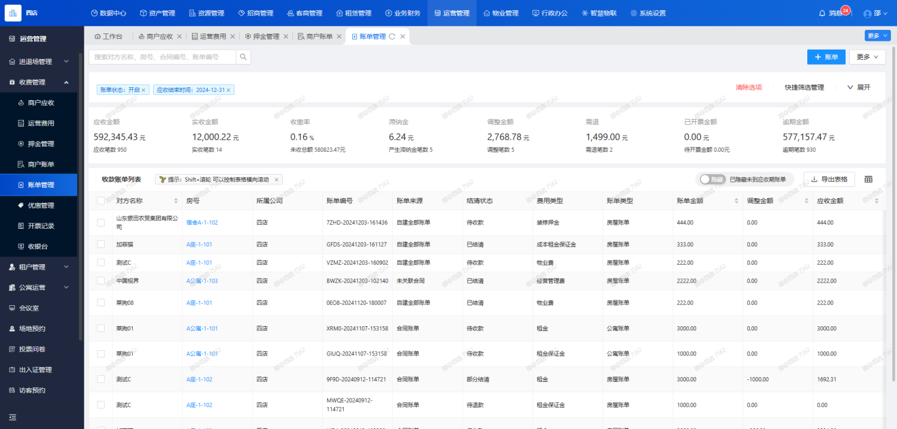Dismiss the Shift+滚轮 hint tip
Image resolution: width=897 pixels, height=429 pixels.
click(x=276, y=179)
